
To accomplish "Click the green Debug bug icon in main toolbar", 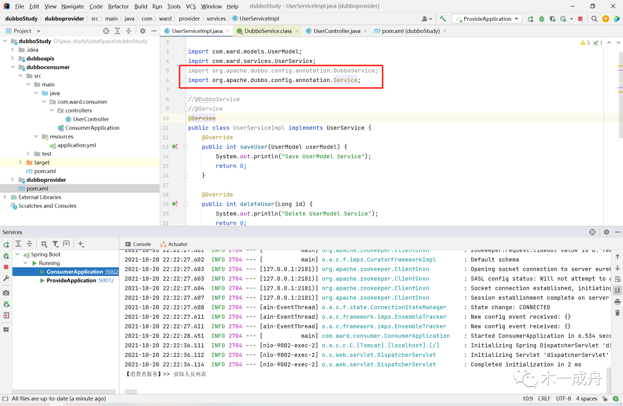I will (x=541, y=18).
